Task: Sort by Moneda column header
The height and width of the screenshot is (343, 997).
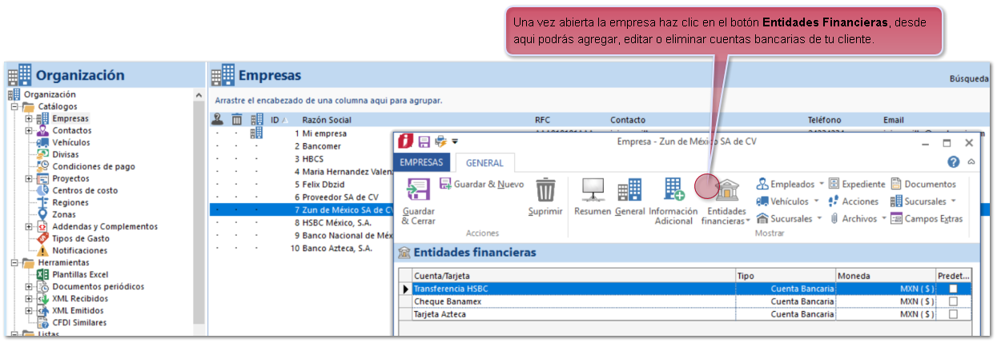Action: 886,275
